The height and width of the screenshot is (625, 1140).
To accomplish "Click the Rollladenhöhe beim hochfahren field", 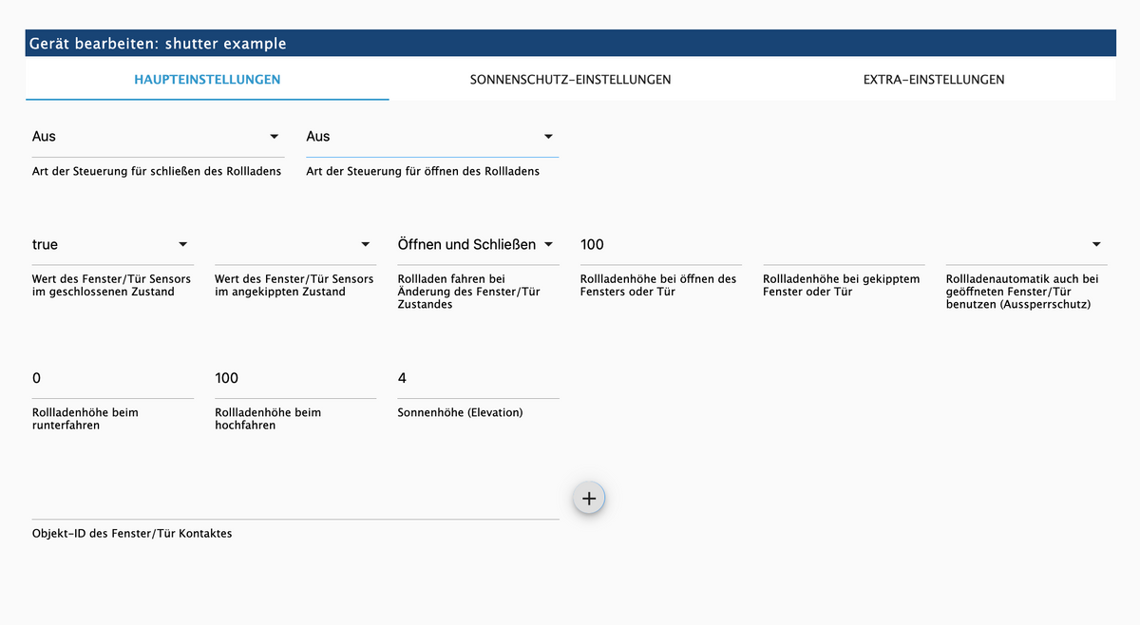I will [294, 379].
